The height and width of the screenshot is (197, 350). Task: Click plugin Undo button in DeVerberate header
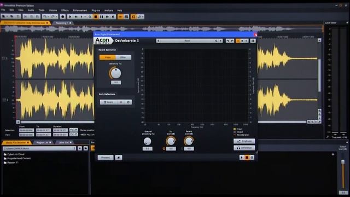pyautogui.click(x=227, y=41)
